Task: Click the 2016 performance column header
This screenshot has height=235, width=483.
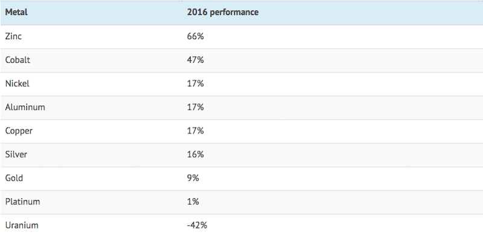Action: [x=223, y=12]
